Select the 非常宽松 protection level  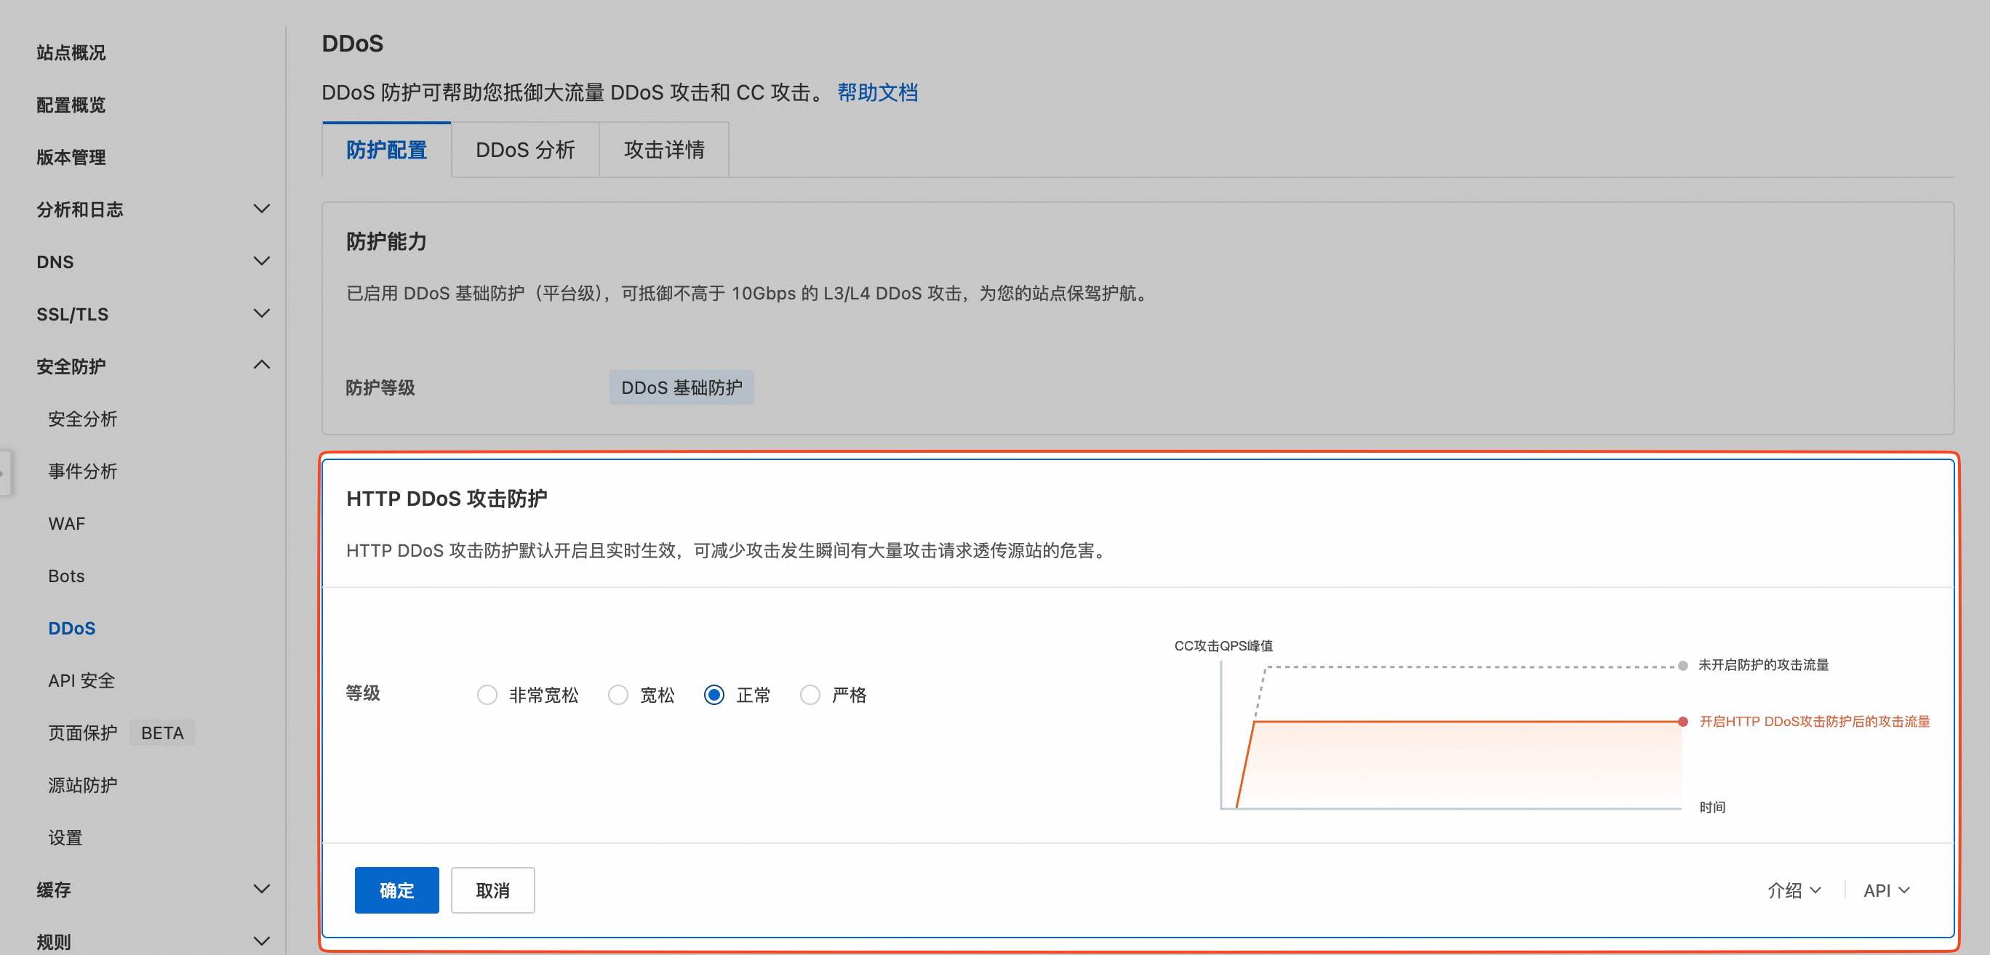tap(487, 695)
